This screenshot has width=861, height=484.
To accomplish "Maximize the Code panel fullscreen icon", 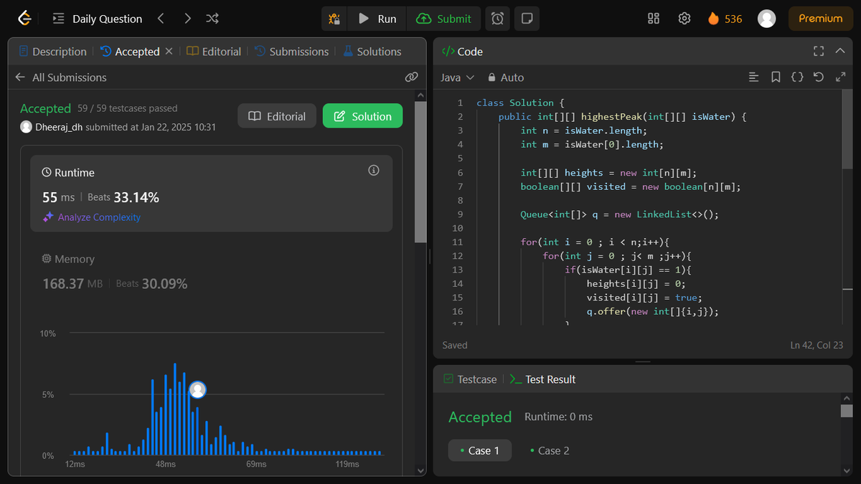I will pos(819,51).
